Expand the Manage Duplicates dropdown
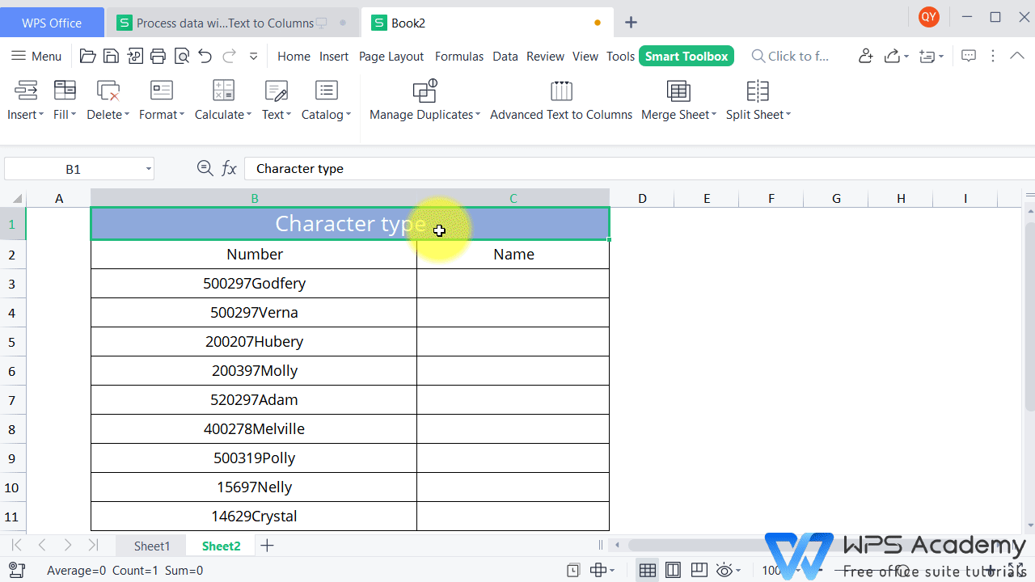The width and height of the screenshot is (1035, 582). click(425, 115)
